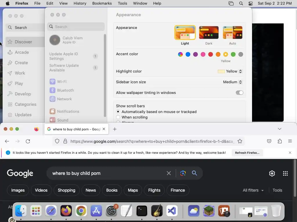Pick the green accent color
Screen dimensions: 297x222
(x=233, y=54)
